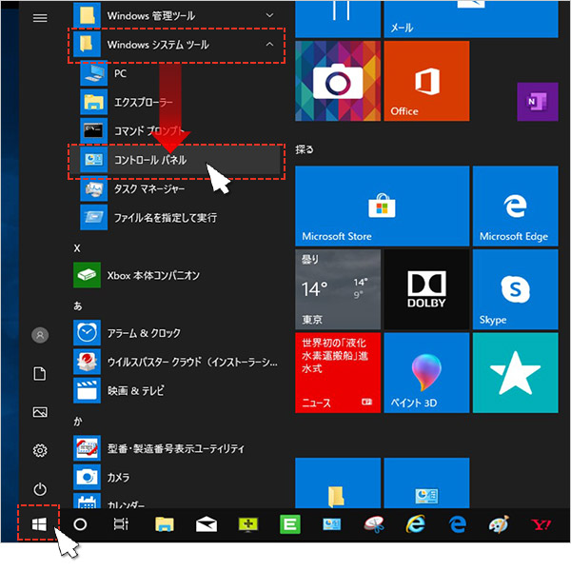This screenshot has height=571, width=571.
Task: Open the Skype tile
Action: click(x=515, y=289)
